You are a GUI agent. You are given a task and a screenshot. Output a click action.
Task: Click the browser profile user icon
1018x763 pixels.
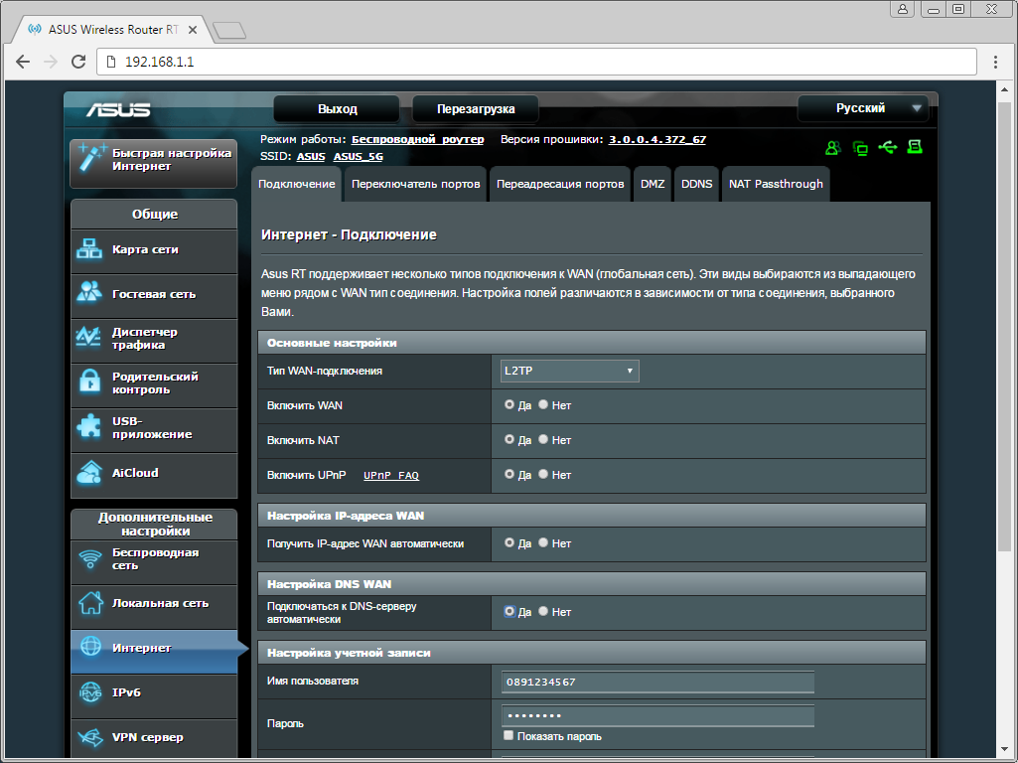pos(903,9)
